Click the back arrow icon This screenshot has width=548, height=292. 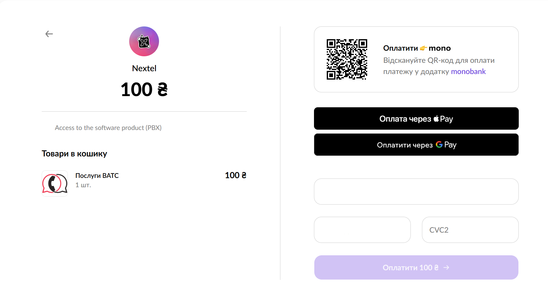click(x=49, y=34)
